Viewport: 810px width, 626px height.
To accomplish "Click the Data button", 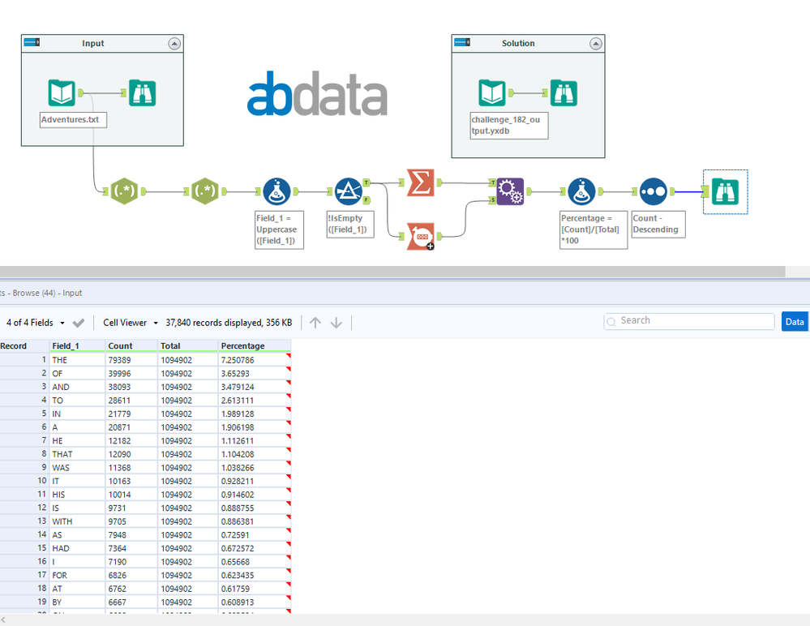I will (795, 322).
